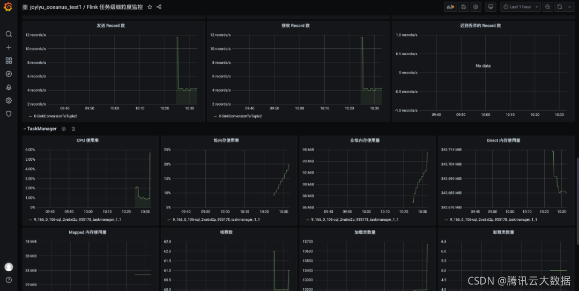Open the Explore compass icon
Image resolution: width=579 pixels, height=291 pixels.
click(9, 74)
